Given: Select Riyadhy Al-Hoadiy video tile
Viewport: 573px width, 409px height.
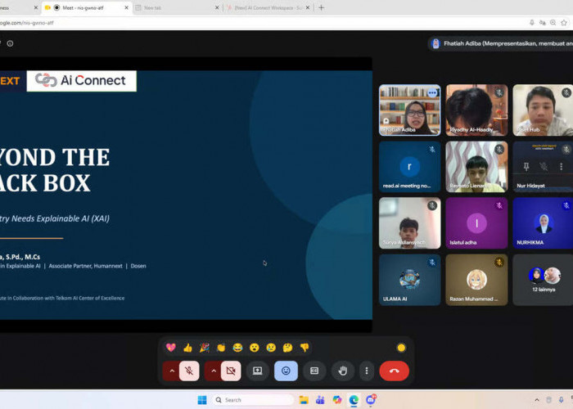Looking at the screenshot, I should [x=476, y=110].
